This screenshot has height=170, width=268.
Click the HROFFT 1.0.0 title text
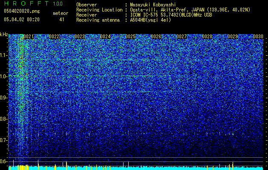pos(33,3)
